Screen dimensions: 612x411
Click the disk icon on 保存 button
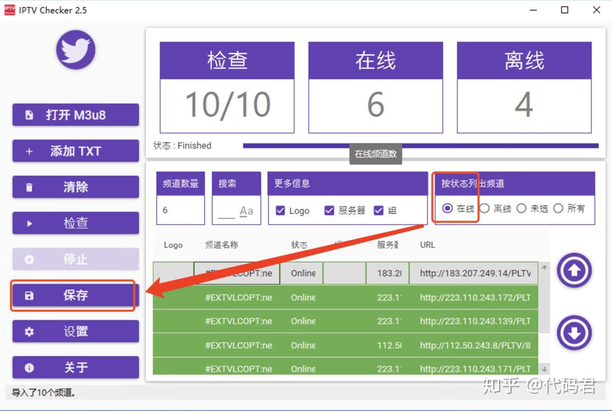pos(28,295)
